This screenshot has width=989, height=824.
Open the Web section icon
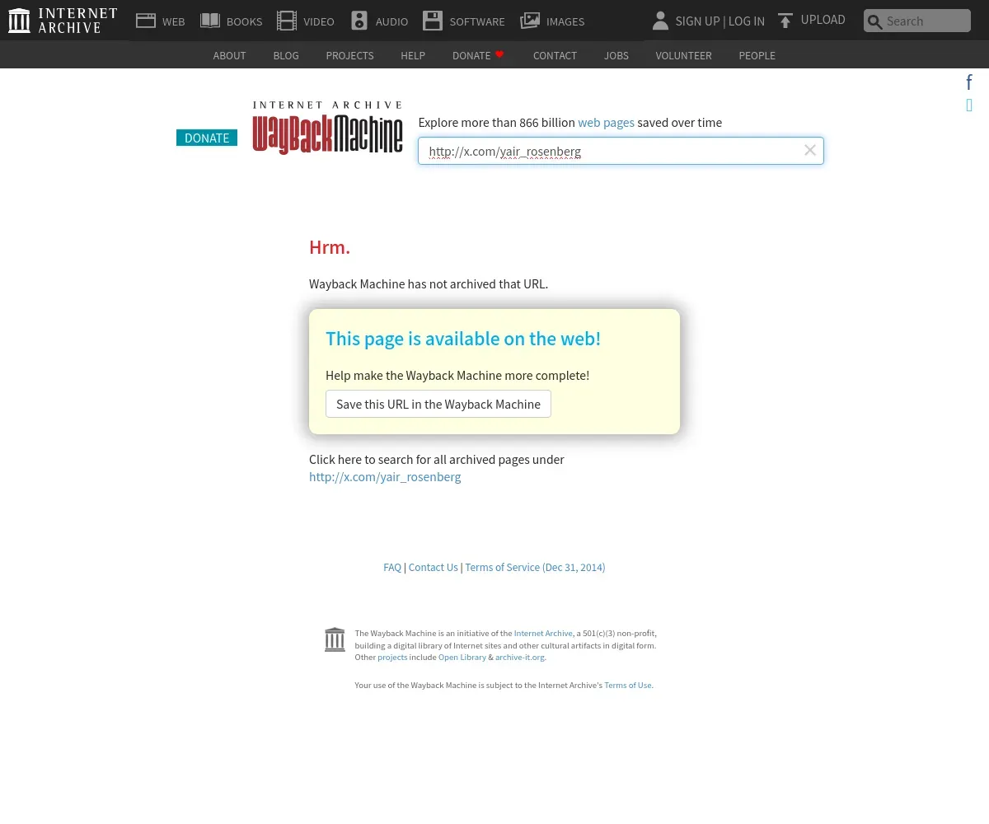click(x=146, y=21)
